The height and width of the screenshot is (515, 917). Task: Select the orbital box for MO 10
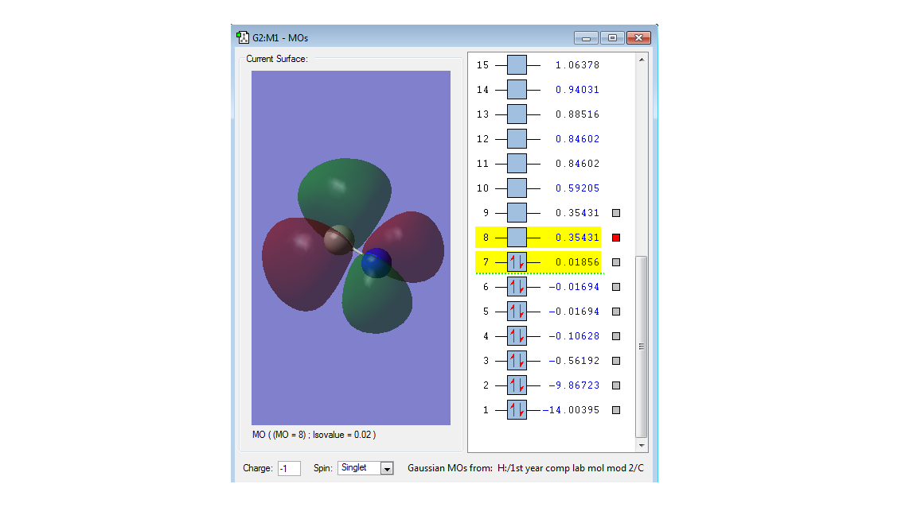tap(517, 188)
